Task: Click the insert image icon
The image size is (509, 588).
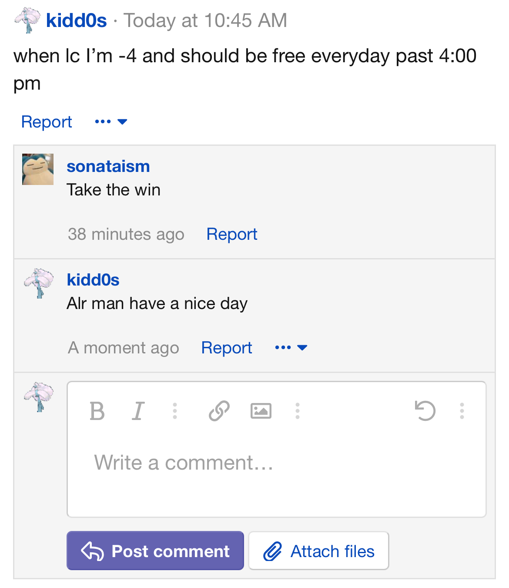Action: tap(261, 411)
